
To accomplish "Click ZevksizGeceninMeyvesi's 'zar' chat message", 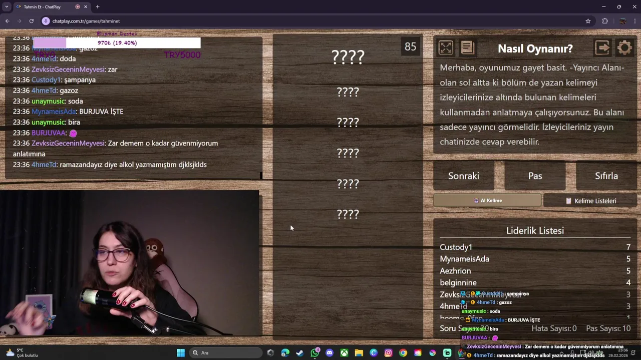I will (65, 69).
